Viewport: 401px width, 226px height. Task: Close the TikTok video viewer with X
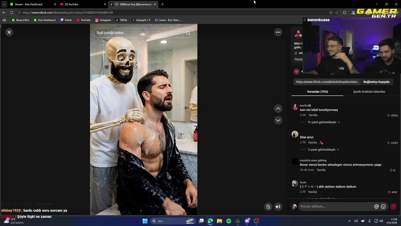9,32
